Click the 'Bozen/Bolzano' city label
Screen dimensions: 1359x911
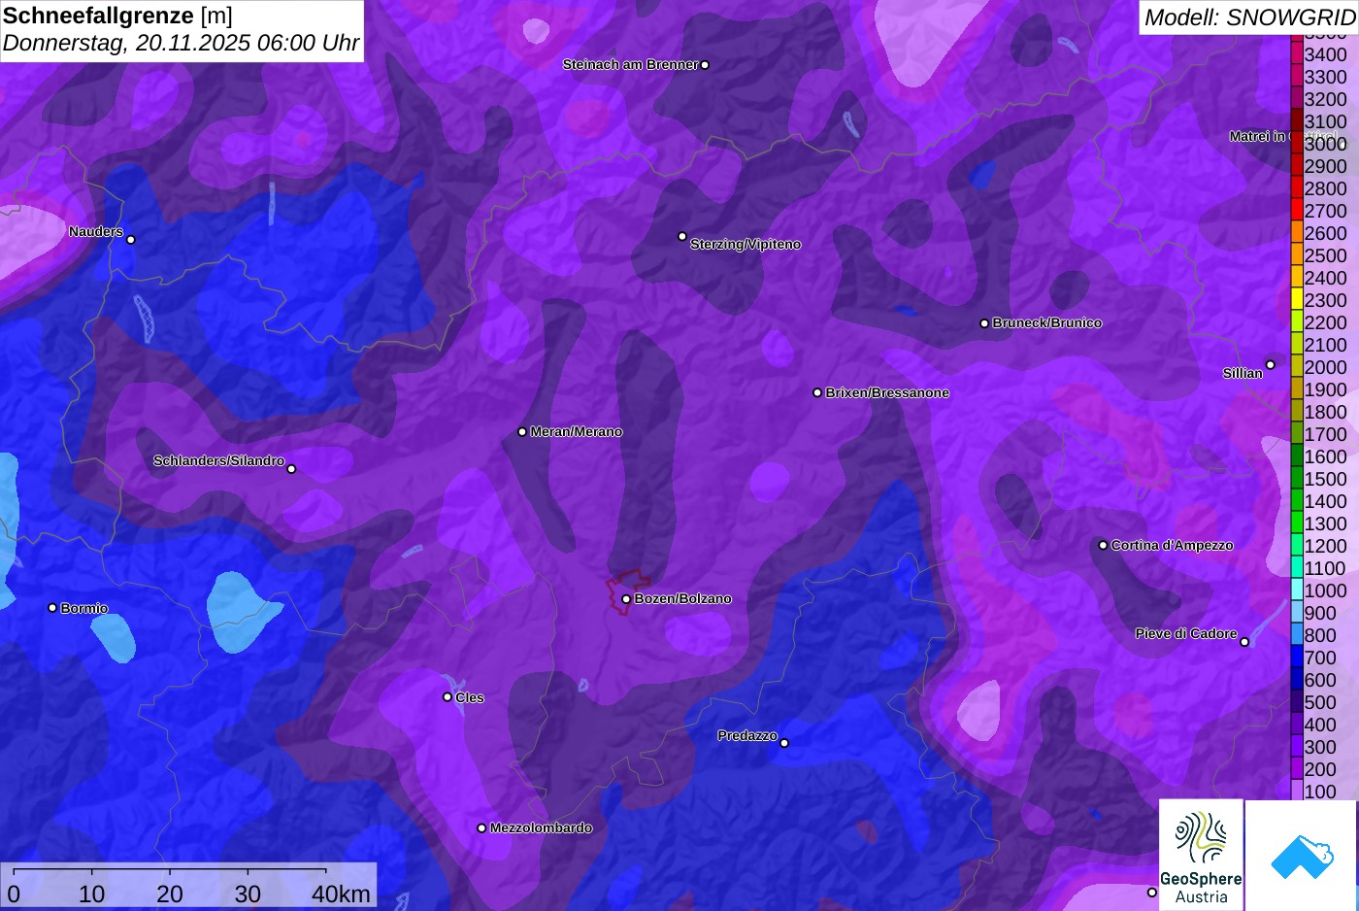(683, 599)
